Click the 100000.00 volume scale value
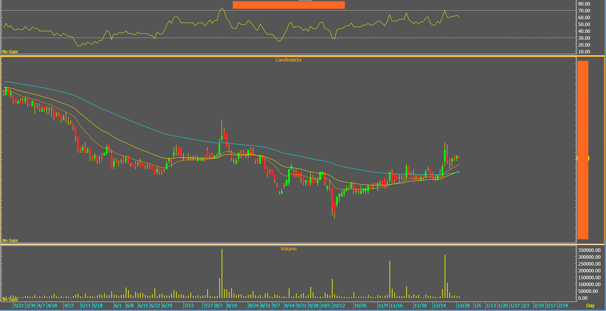The width and height of the screenshot is (606, 311). [589, 284]
